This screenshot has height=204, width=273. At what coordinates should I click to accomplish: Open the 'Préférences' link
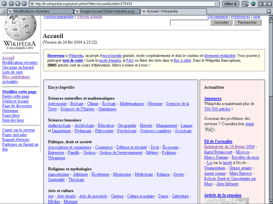point(241,17)
